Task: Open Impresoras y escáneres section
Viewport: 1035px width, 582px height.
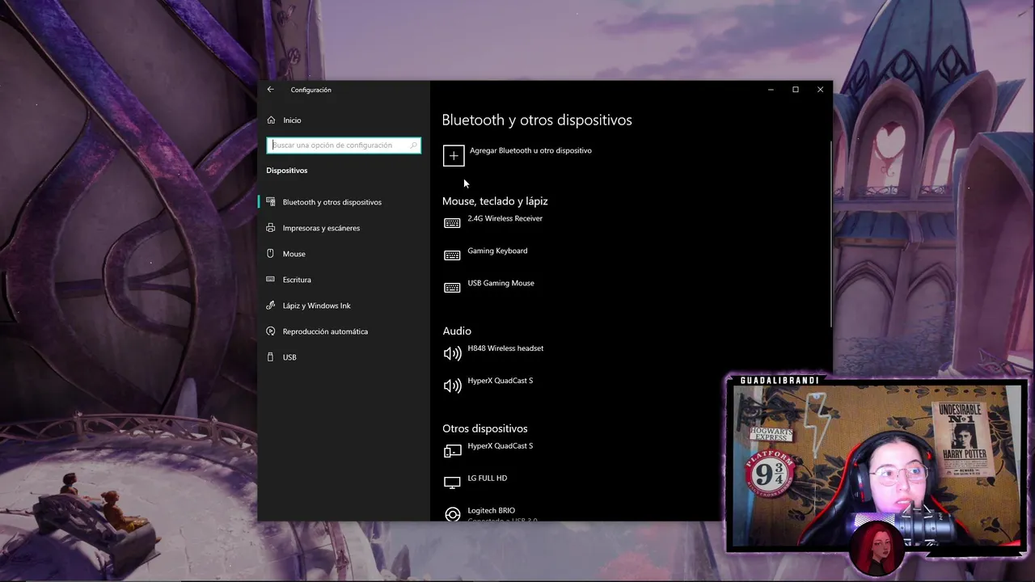Action: pos(321,228)
